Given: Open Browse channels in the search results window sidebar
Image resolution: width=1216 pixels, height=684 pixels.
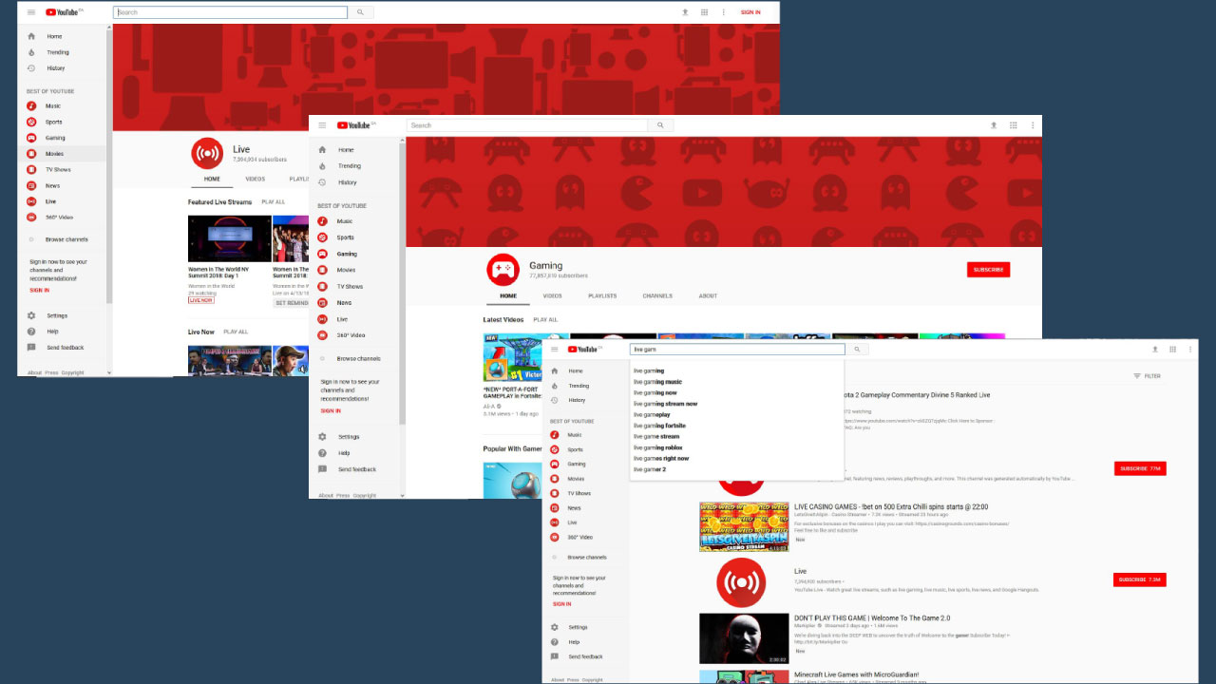Looking at the screenshot, I should (x=579, y=558).
